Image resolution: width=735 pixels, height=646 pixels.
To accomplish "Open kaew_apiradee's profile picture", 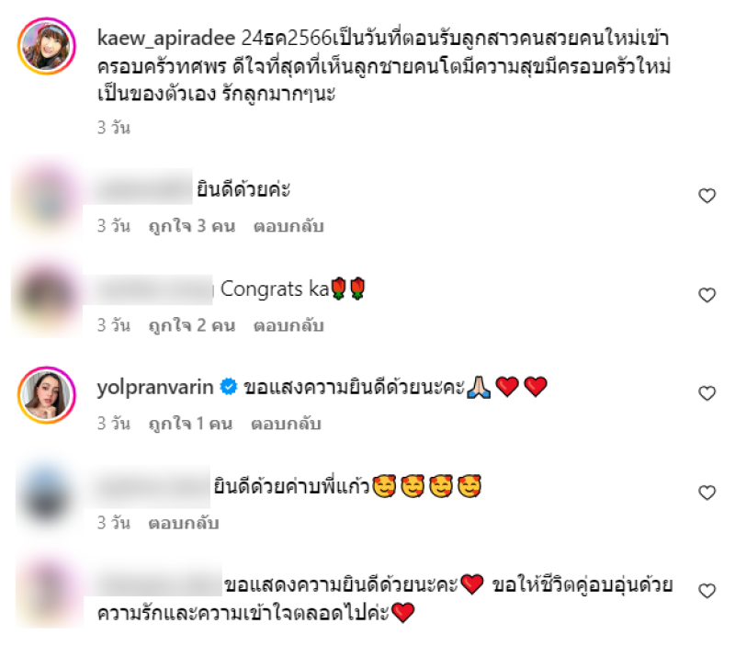I will tap(47, 46).
